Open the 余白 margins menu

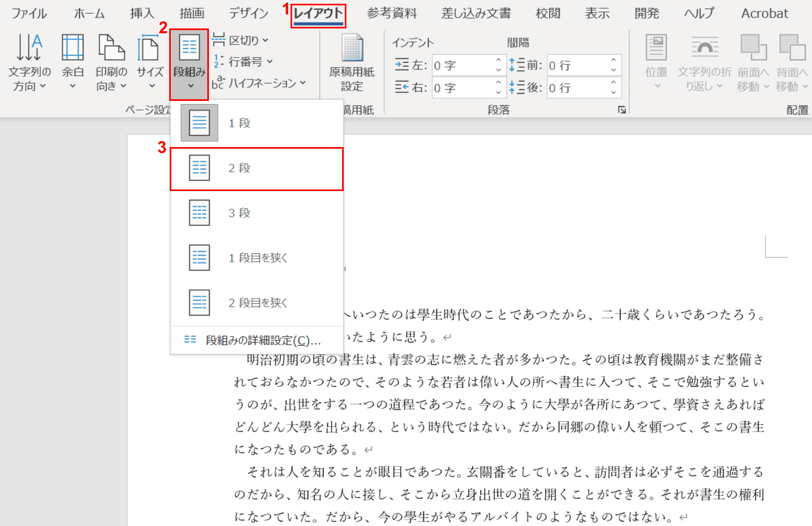73,62
